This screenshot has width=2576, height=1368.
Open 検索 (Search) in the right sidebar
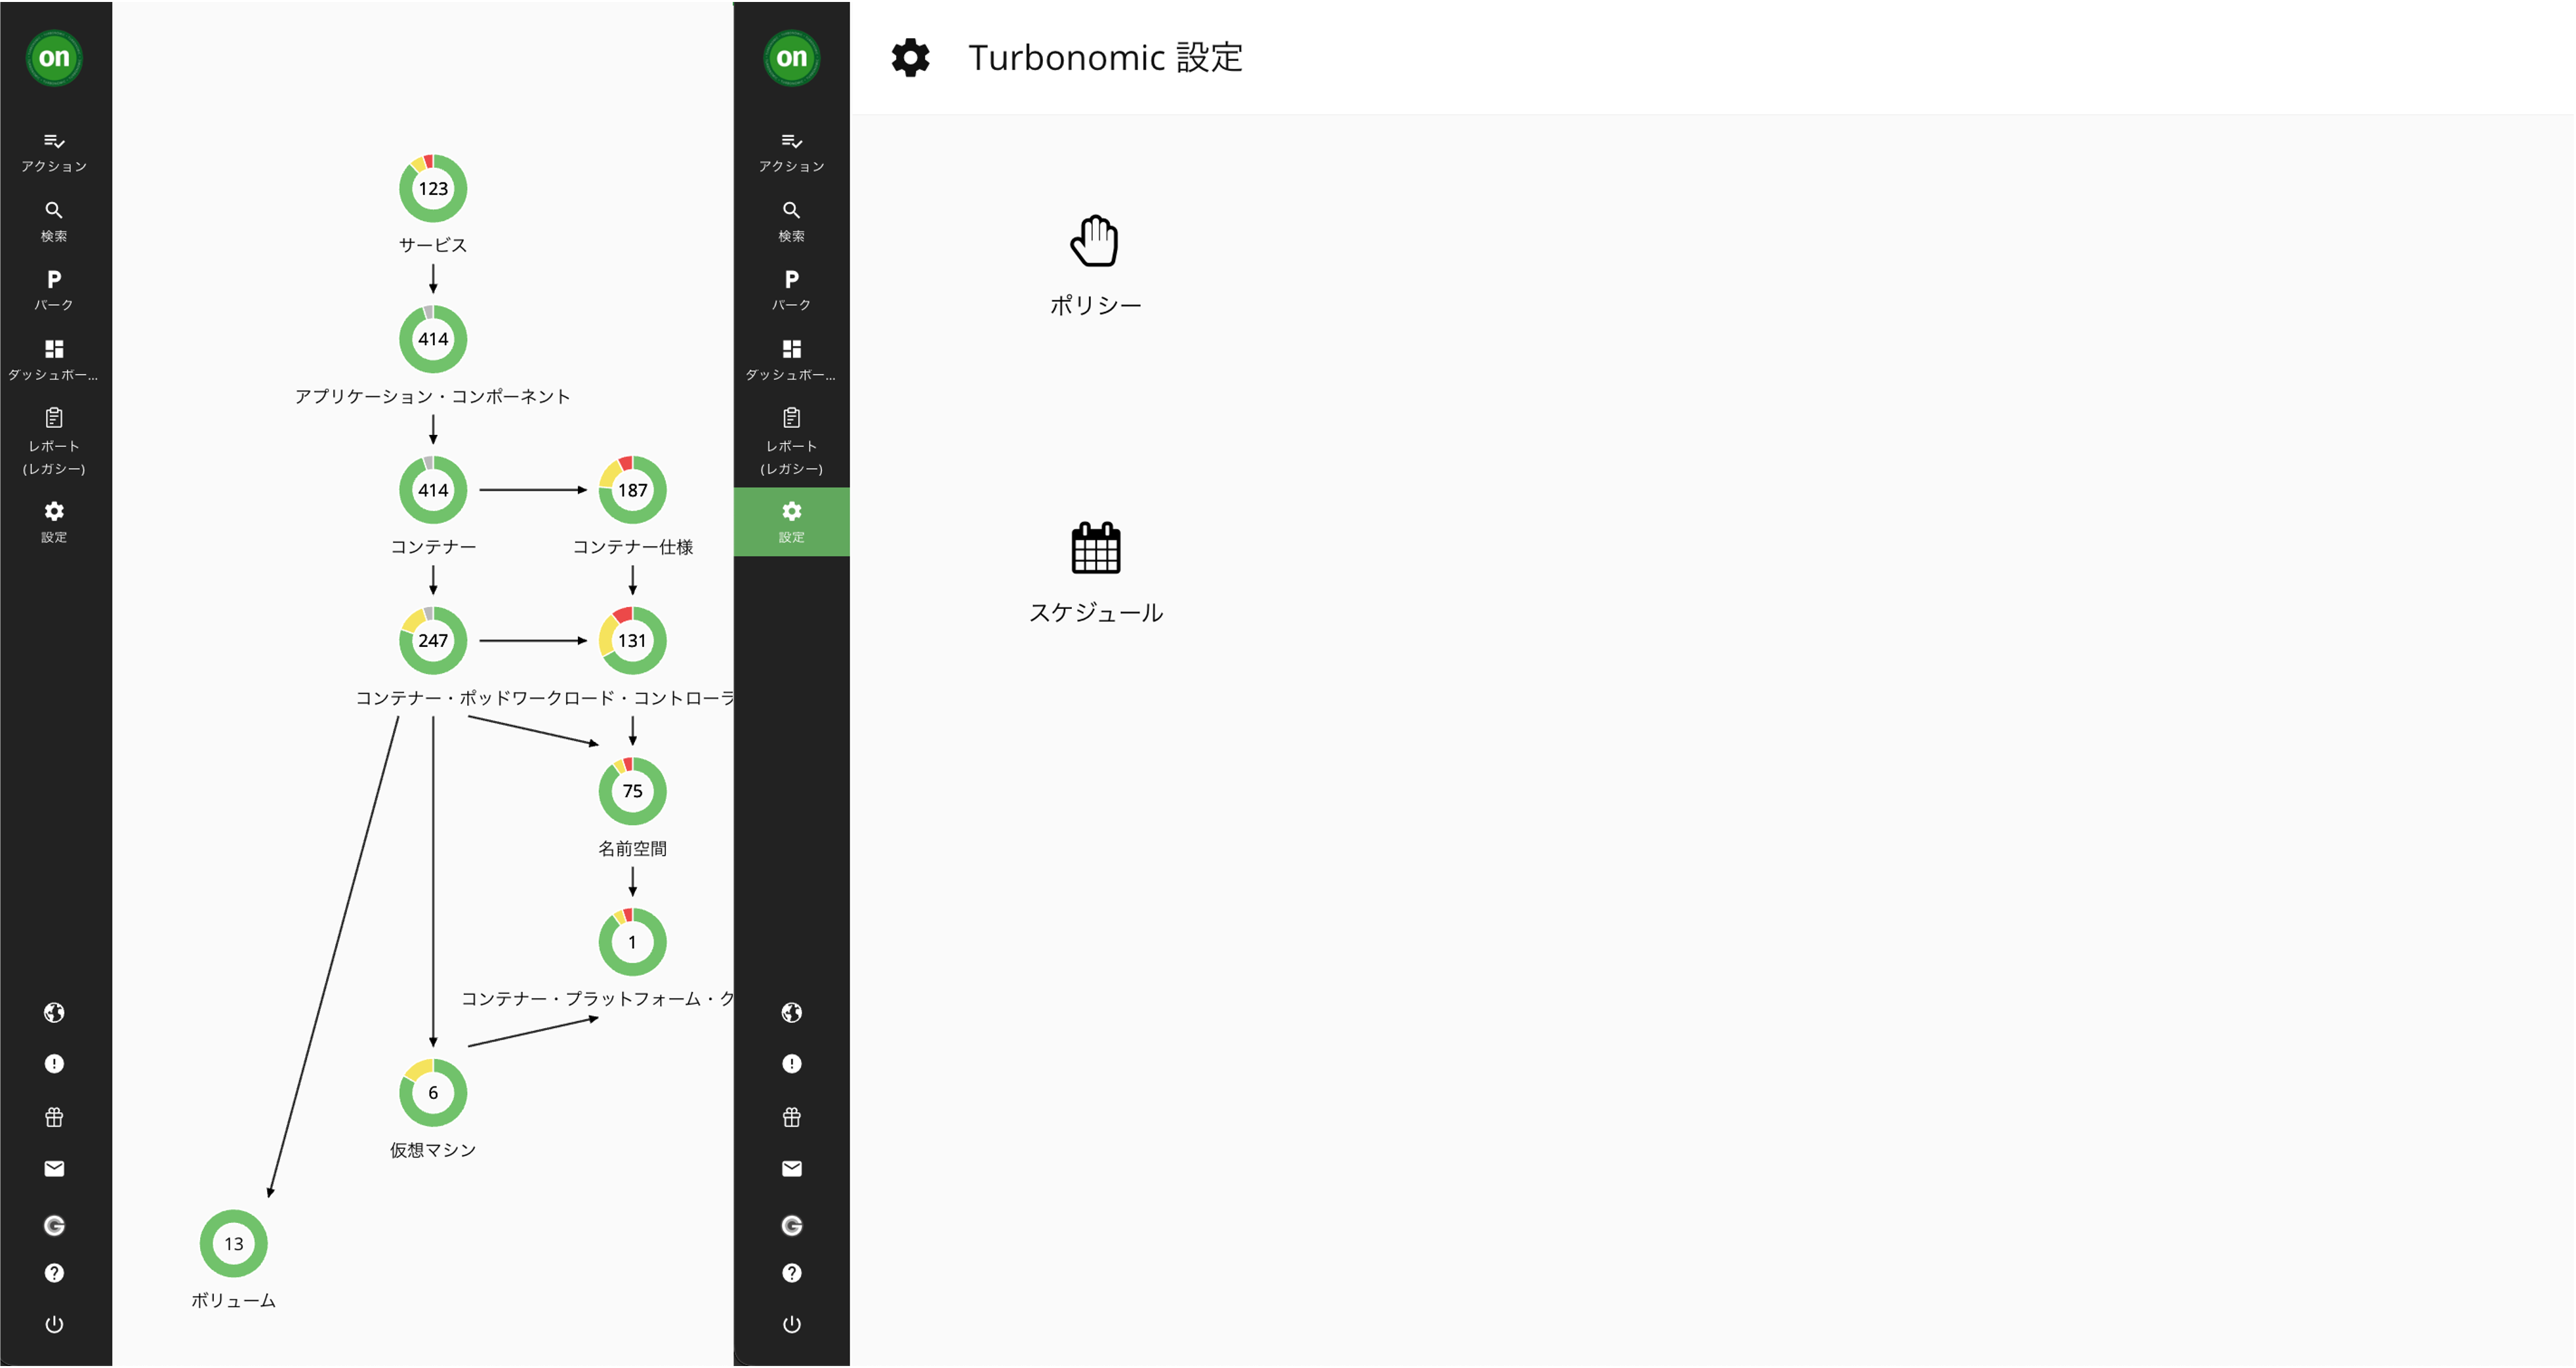click(791, 220)
